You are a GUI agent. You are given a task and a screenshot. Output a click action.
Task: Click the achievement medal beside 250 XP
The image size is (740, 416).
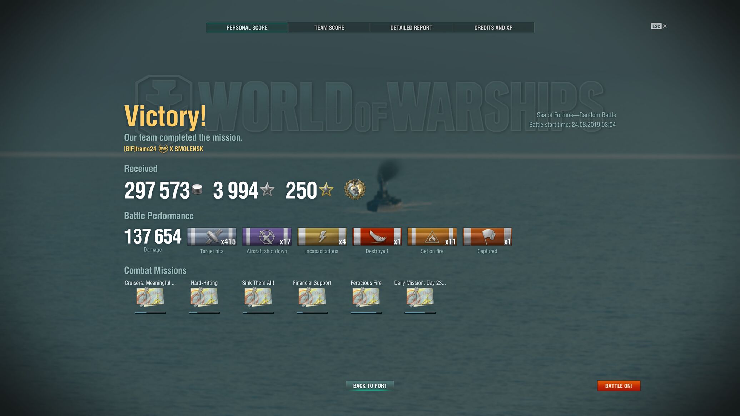pos(355,189)
